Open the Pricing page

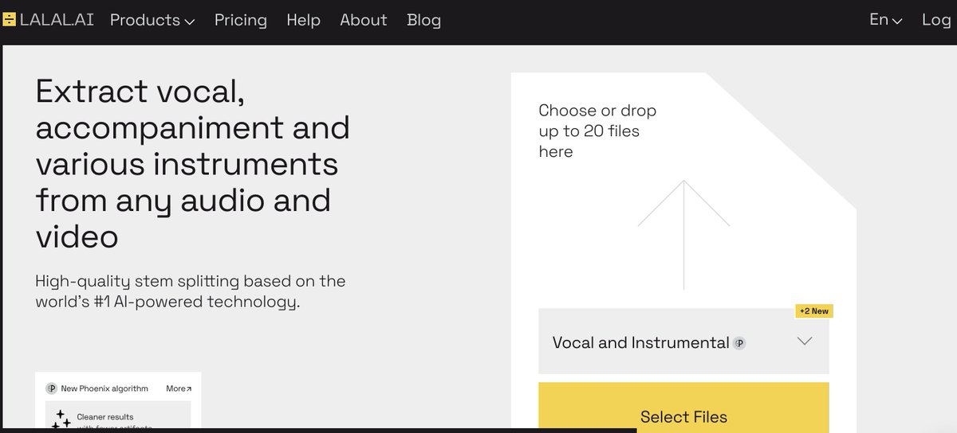pyautogui.click(x=241, y=20)
